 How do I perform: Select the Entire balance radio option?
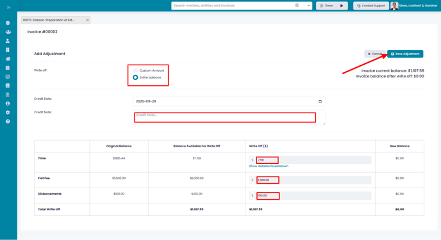coord(135,77)
